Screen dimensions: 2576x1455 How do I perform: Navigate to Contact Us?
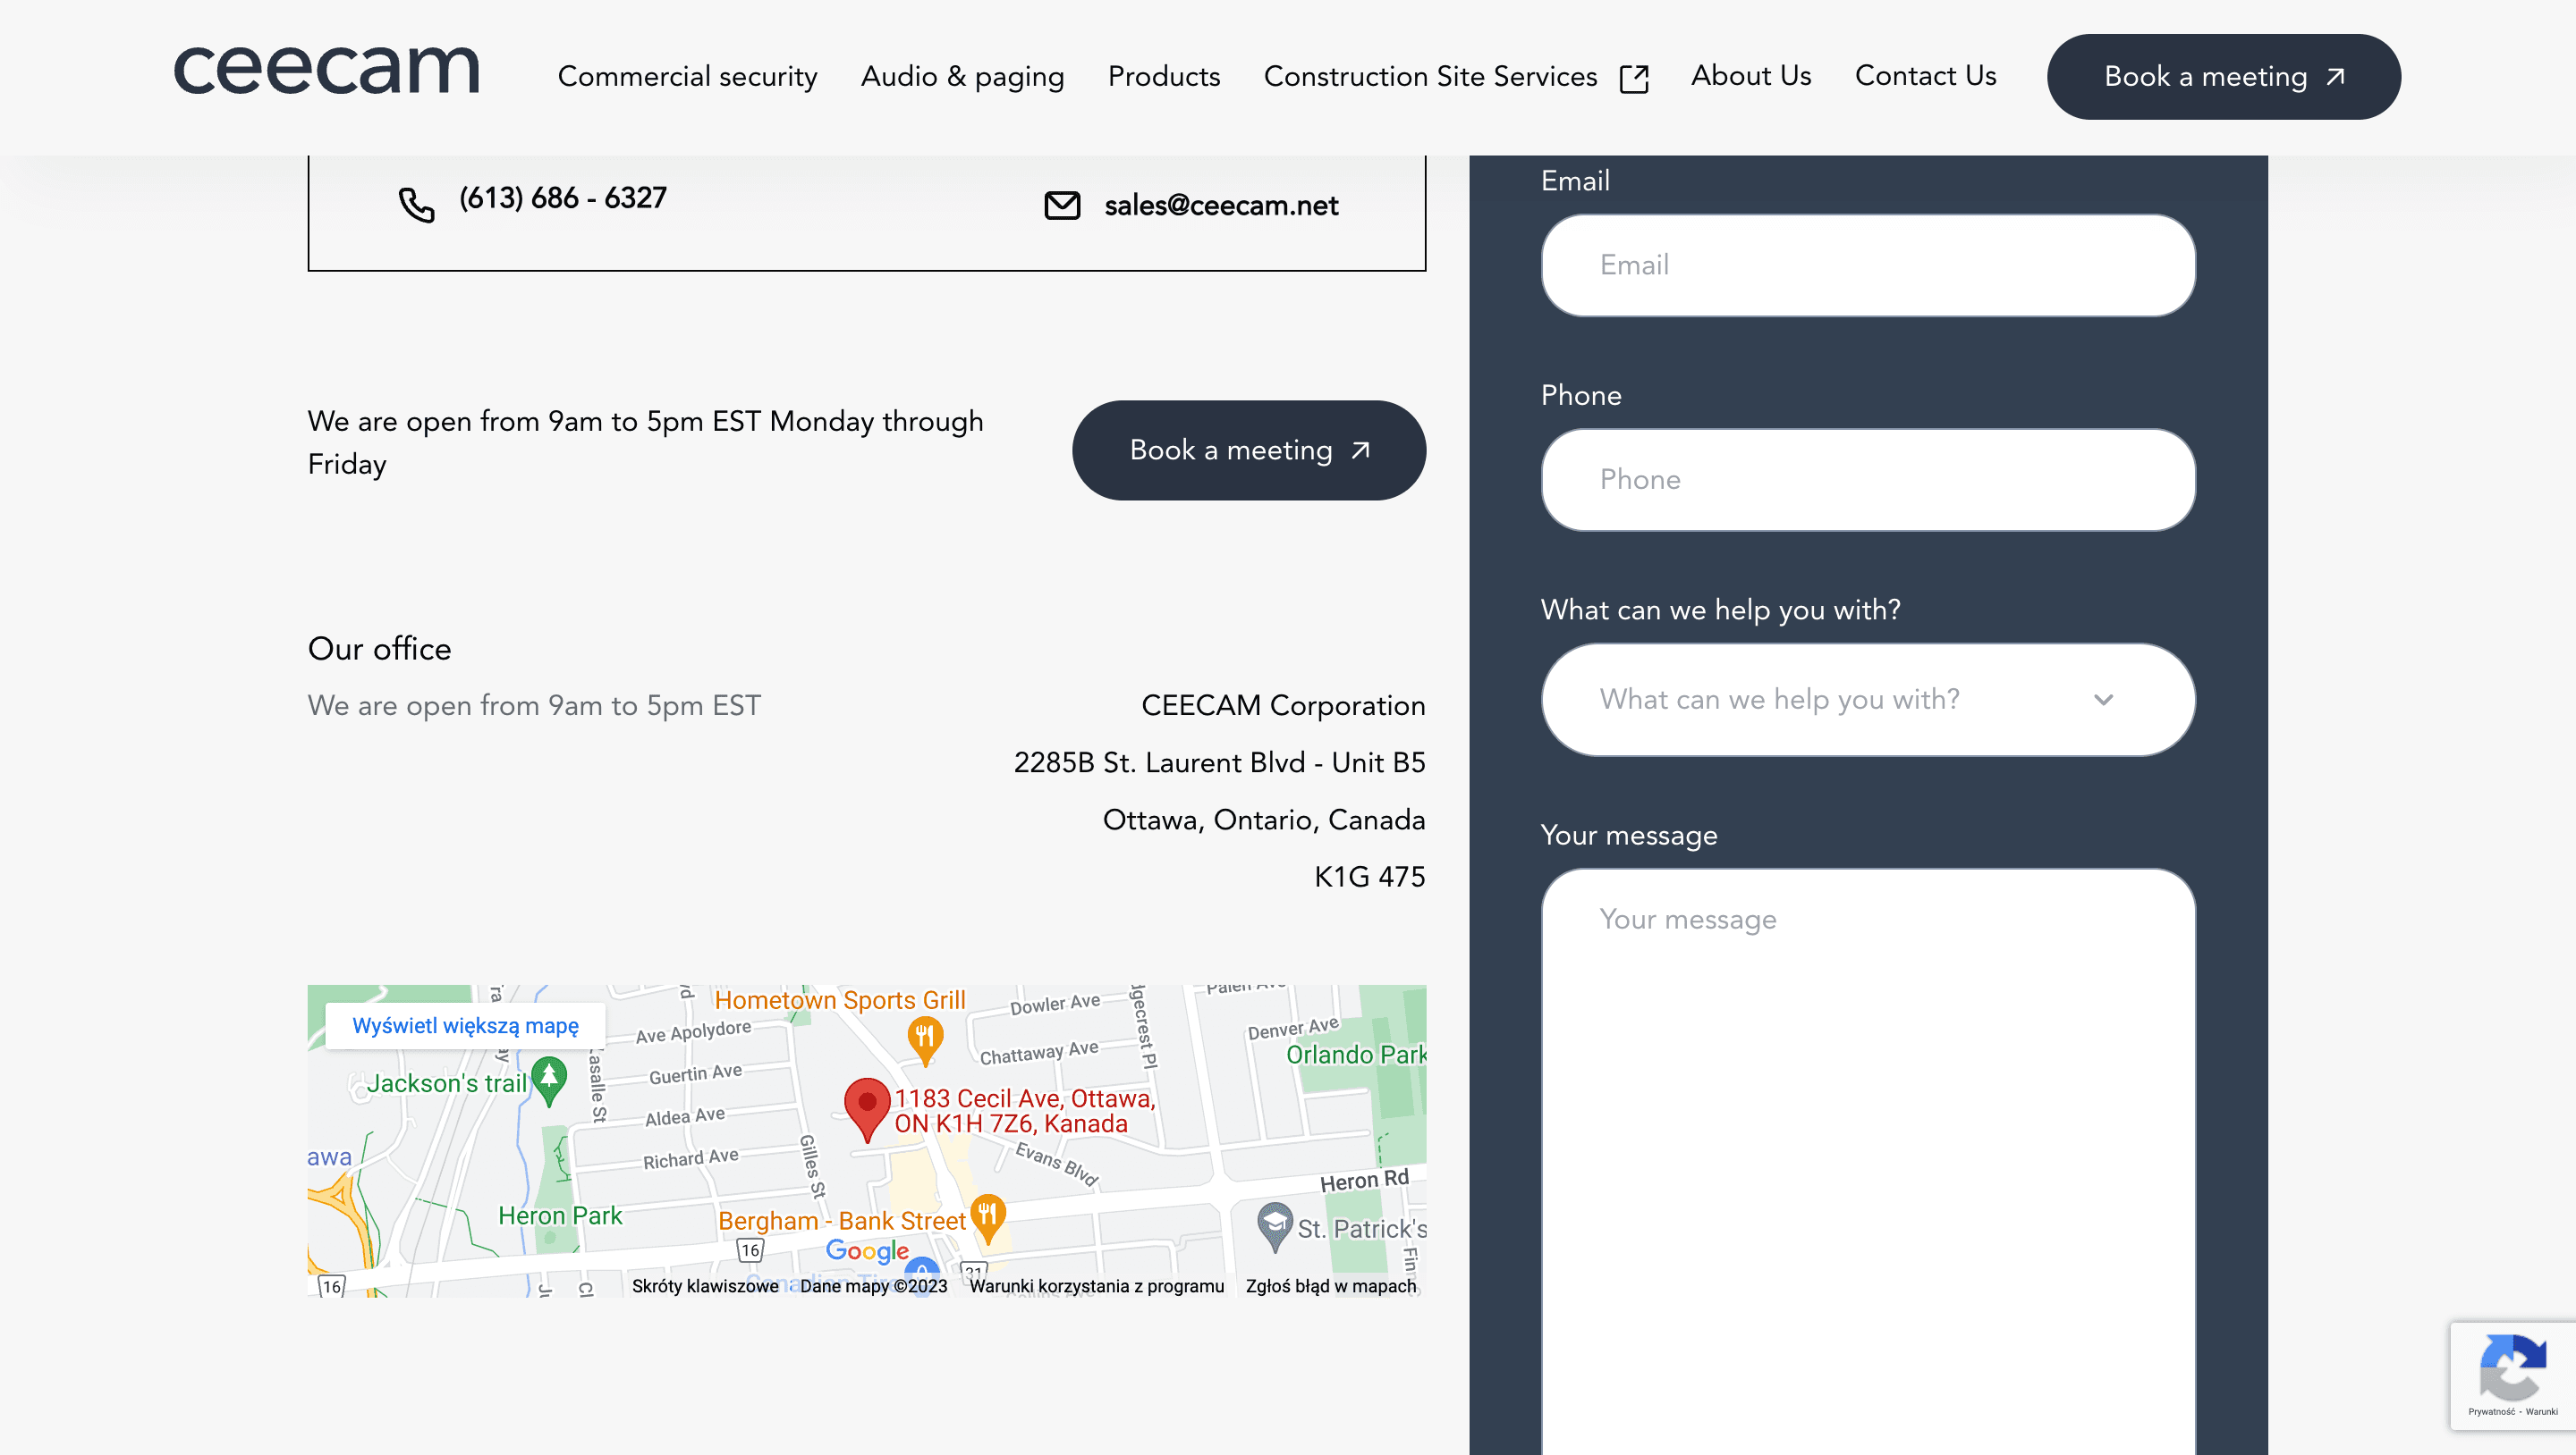tap(1925, 76)
